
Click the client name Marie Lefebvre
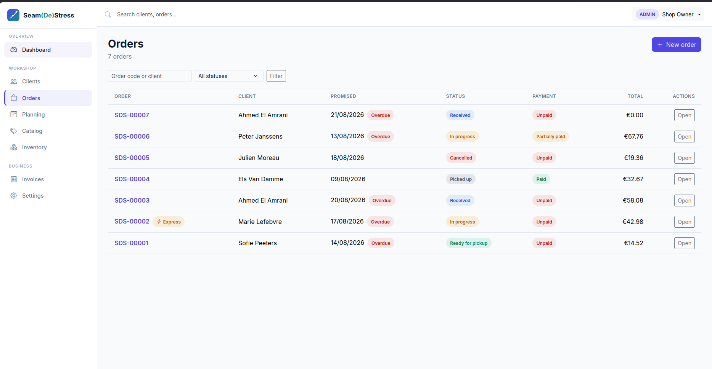pyautogui.click(x=260, y=222)
